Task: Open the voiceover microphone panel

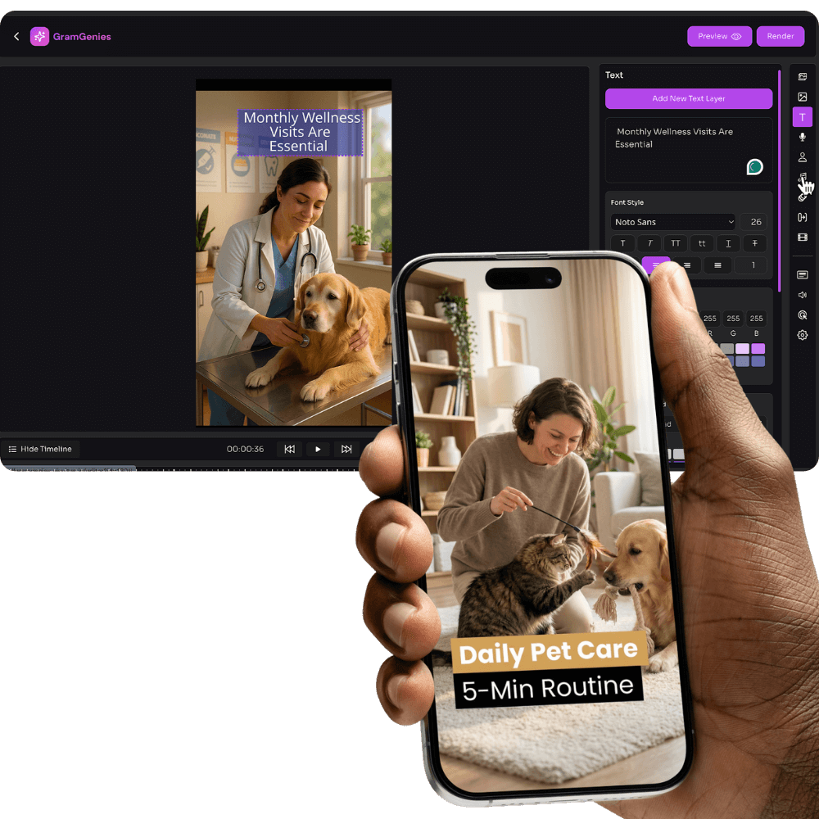Action: [803, 138]
